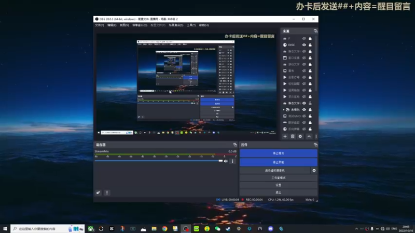This screenshot has height=233, width=415.
Task: Click the LIVE: 00:00:04 status text
Action: (x=230, y=199)
